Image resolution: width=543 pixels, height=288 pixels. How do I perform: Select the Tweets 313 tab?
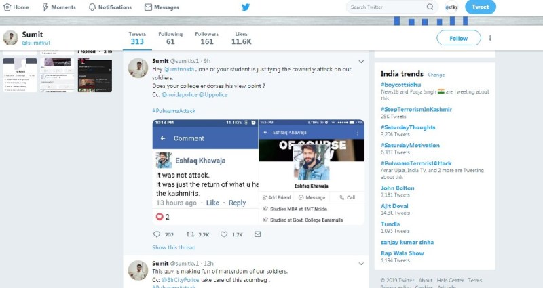point(137,38)
